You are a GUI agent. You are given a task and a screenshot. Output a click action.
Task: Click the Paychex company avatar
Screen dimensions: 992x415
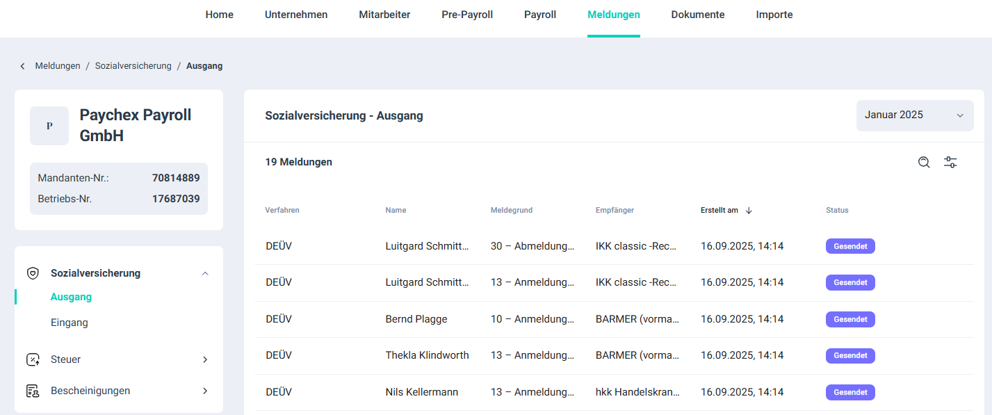click(49, 126)
